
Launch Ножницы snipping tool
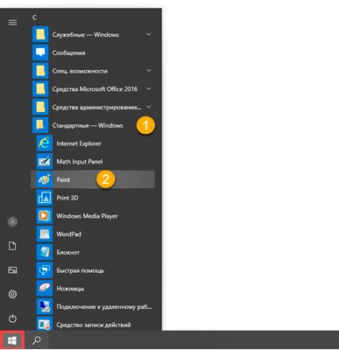(92, 289)
